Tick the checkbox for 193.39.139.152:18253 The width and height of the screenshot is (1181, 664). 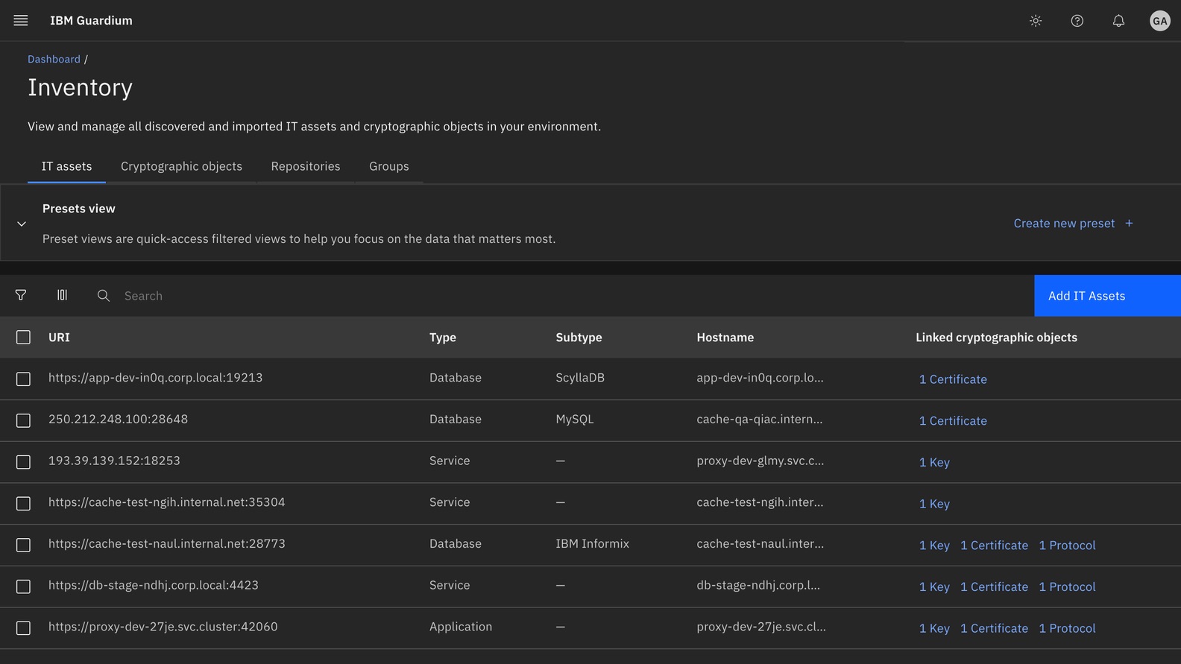24,462
